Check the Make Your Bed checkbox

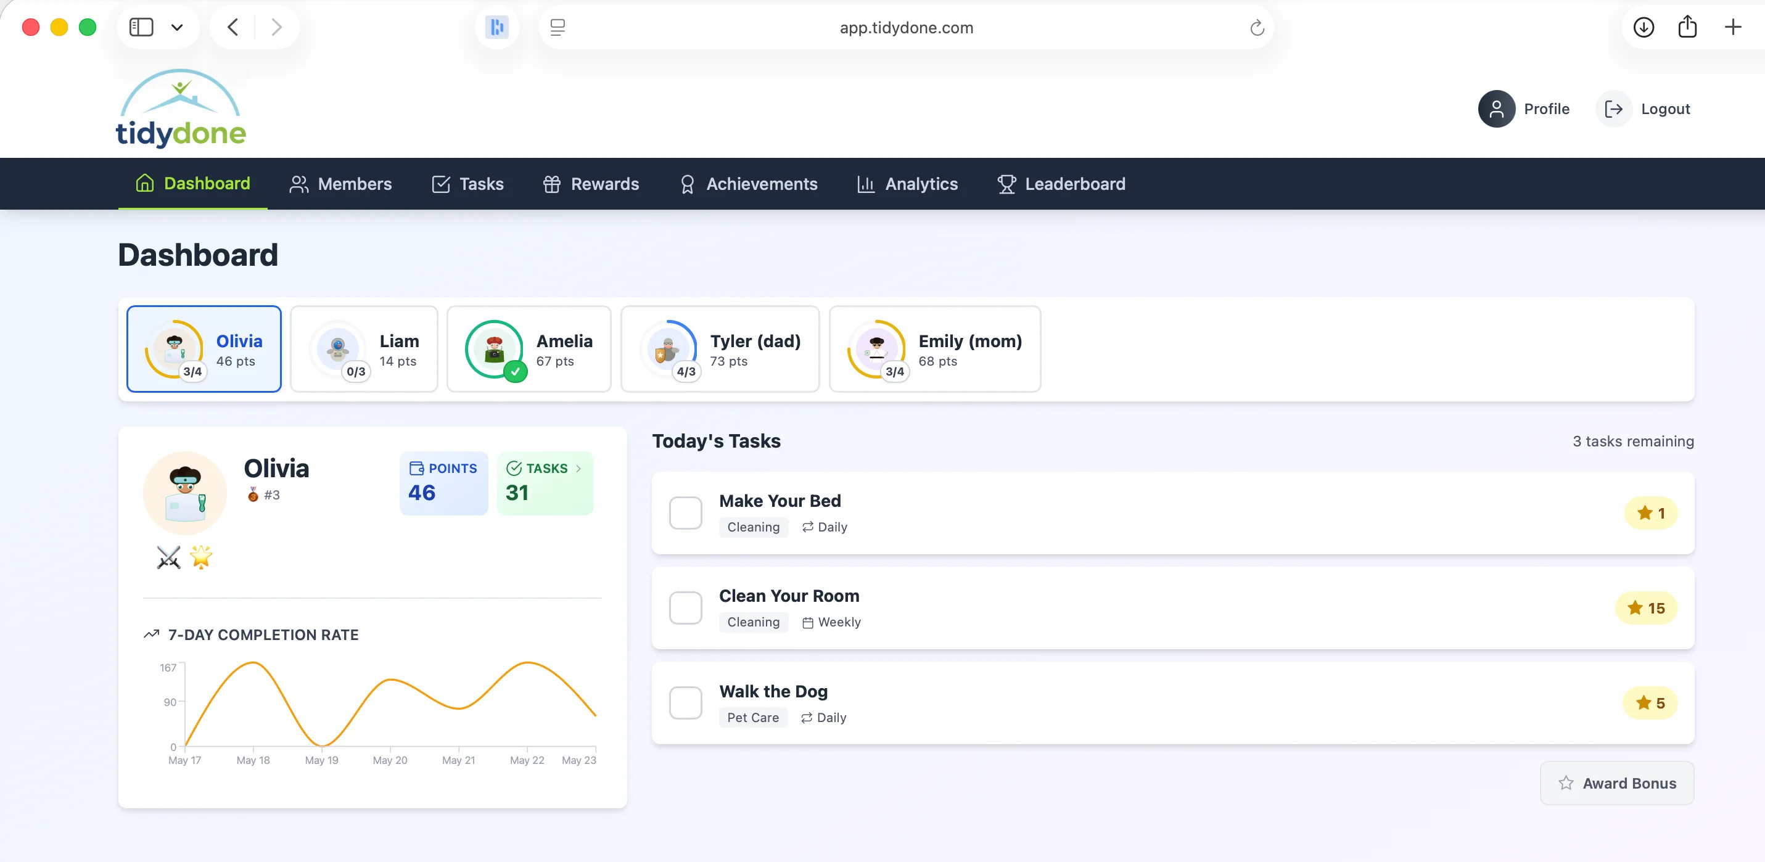(x=685, y=512)
